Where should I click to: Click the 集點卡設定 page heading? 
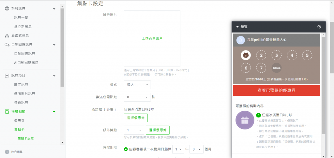tap(90, 3)
